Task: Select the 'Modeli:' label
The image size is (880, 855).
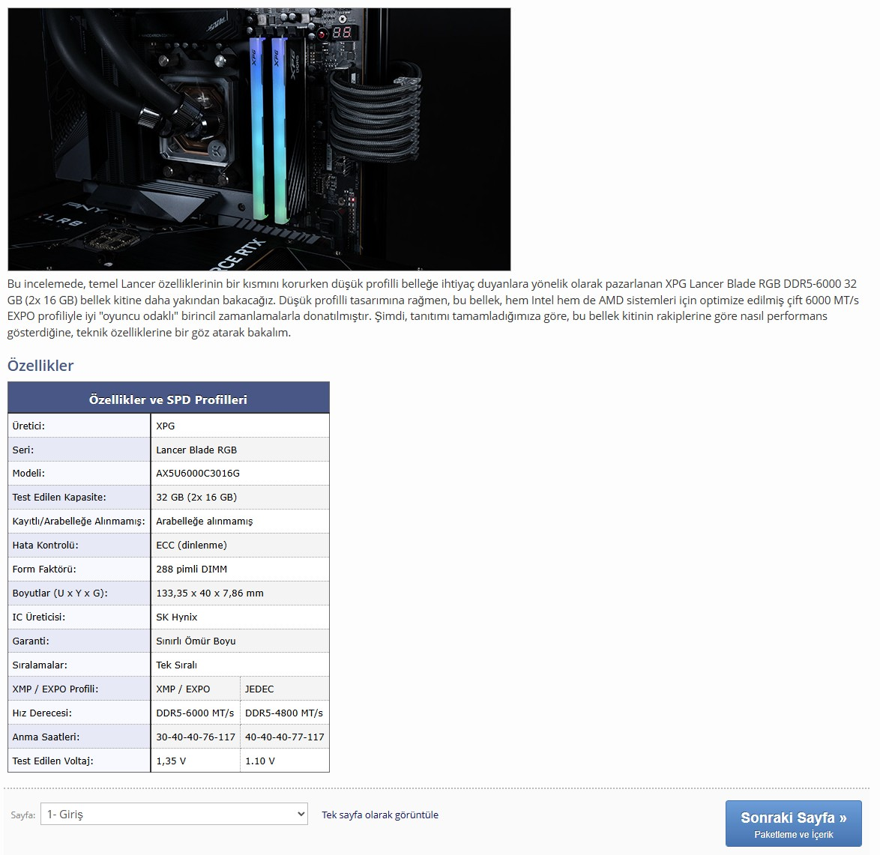Action: [x=28, y=473]
